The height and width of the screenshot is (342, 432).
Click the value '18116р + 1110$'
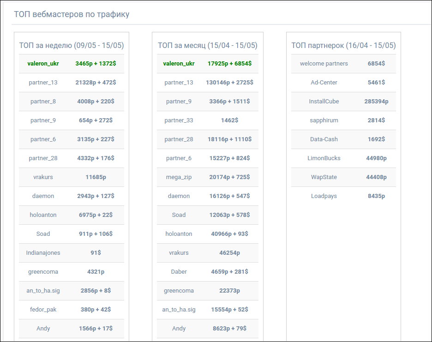coord(229,139)
